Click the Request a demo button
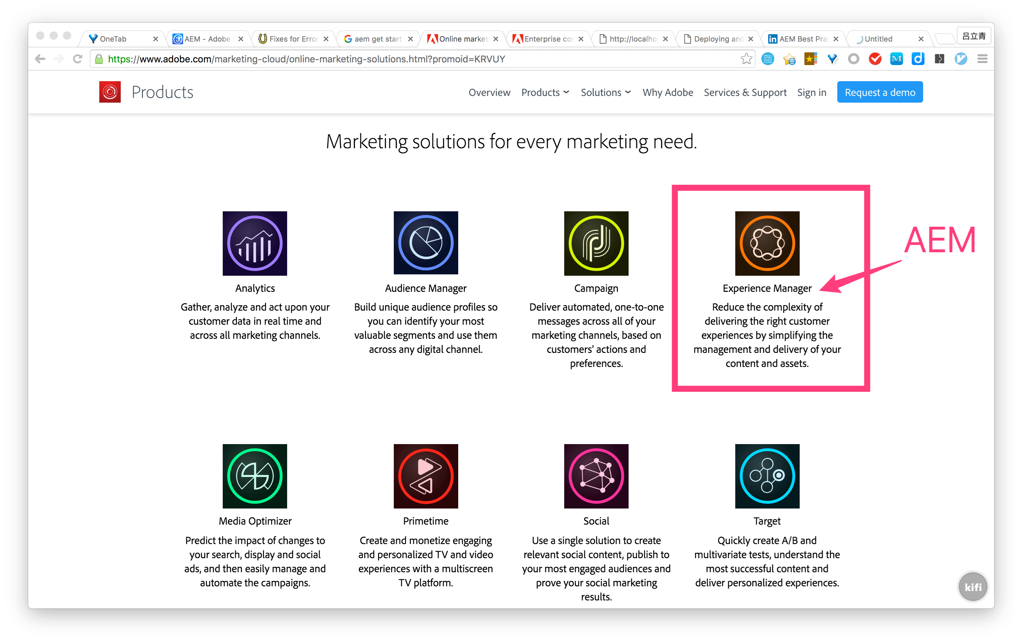Screen dimensions: 1022x642 pyautogui.click(x=879, y=92)
